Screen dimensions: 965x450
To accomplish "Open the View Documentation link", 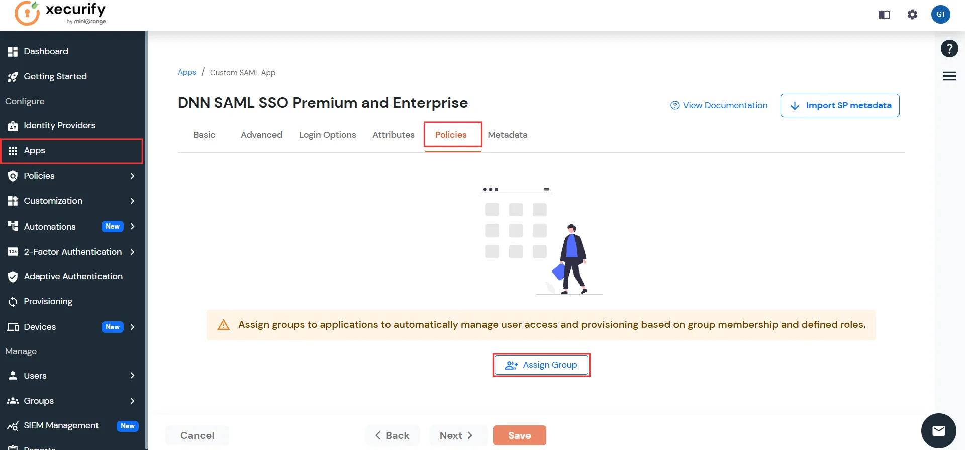I will coord(719,105).
